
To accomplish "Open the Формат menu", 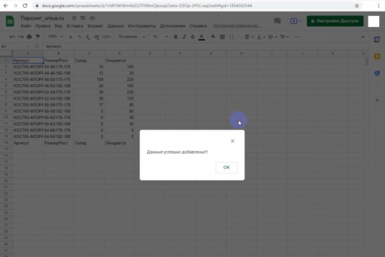I will [95, 26].
